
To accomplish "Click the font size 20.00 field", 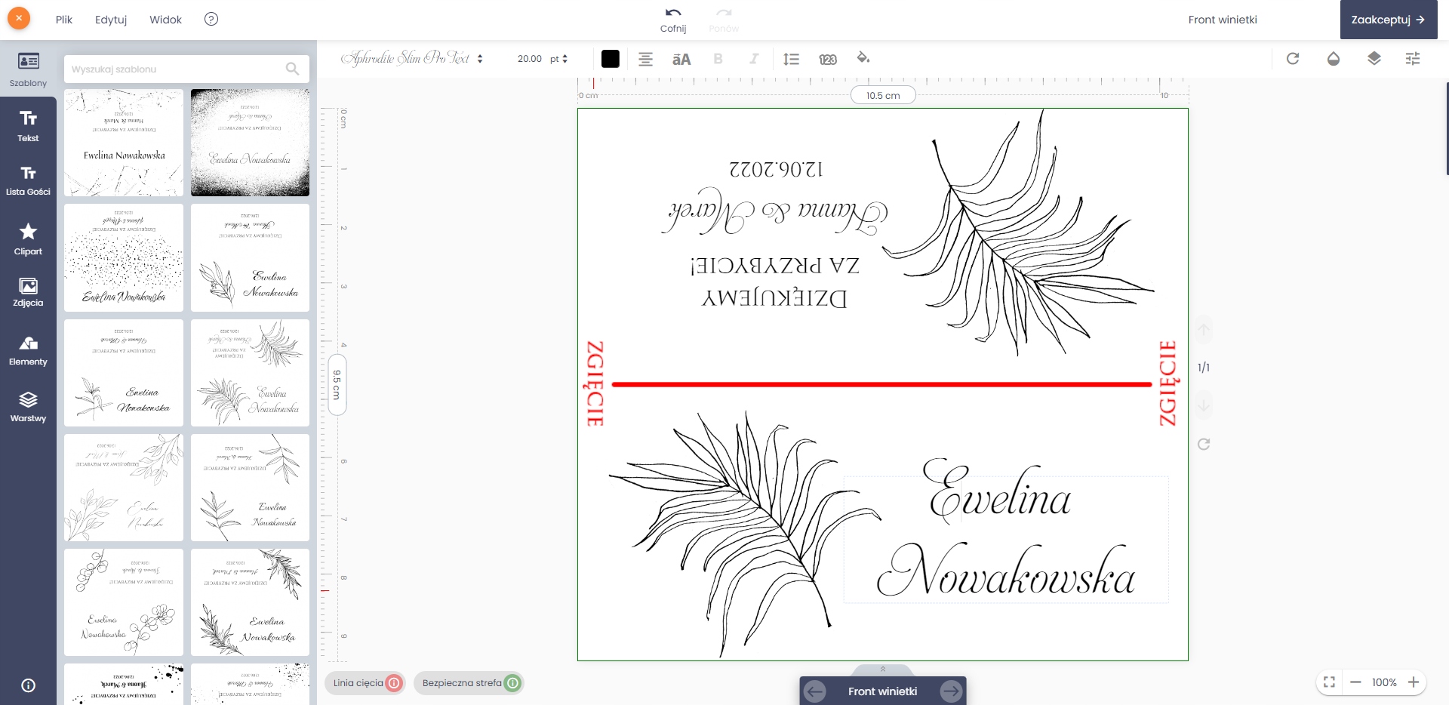I will tap(529, 59).
